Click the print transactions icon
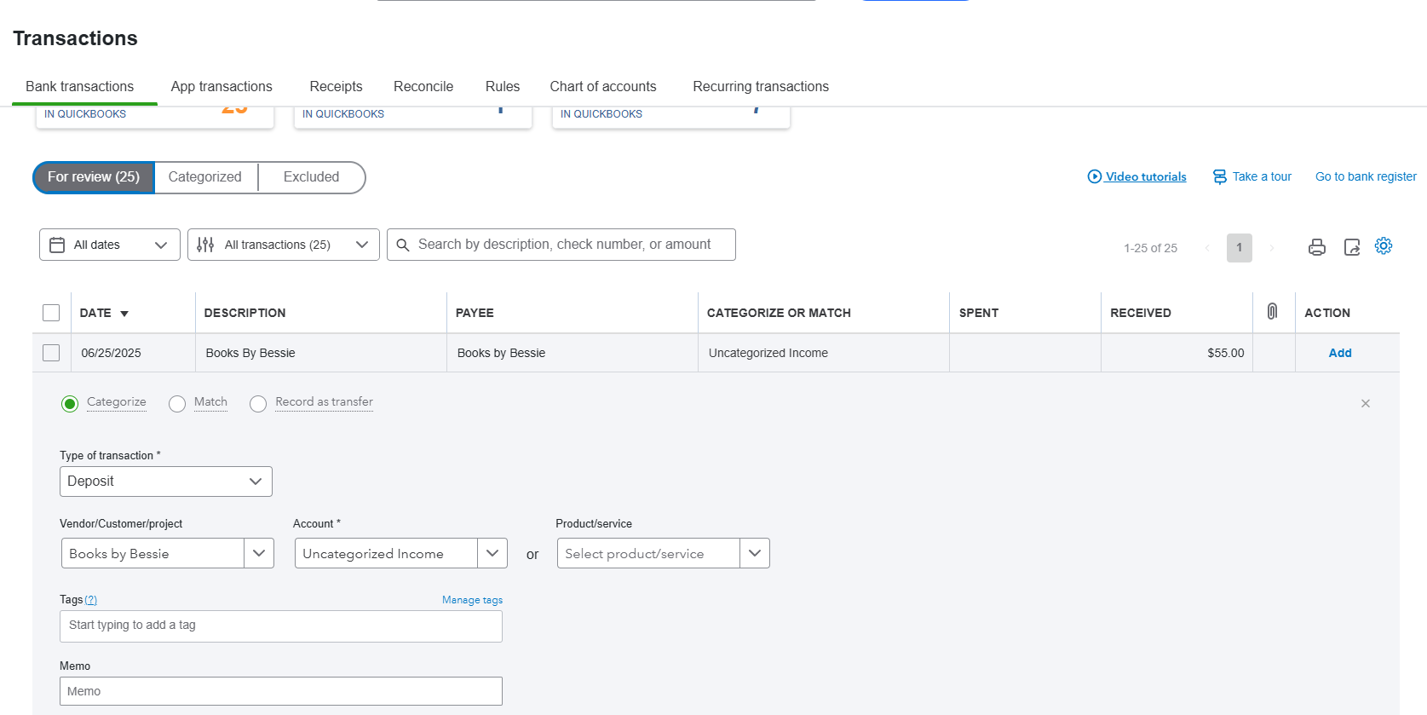The width and height of the screenshot is (1427, 715). coord(1316,247)
